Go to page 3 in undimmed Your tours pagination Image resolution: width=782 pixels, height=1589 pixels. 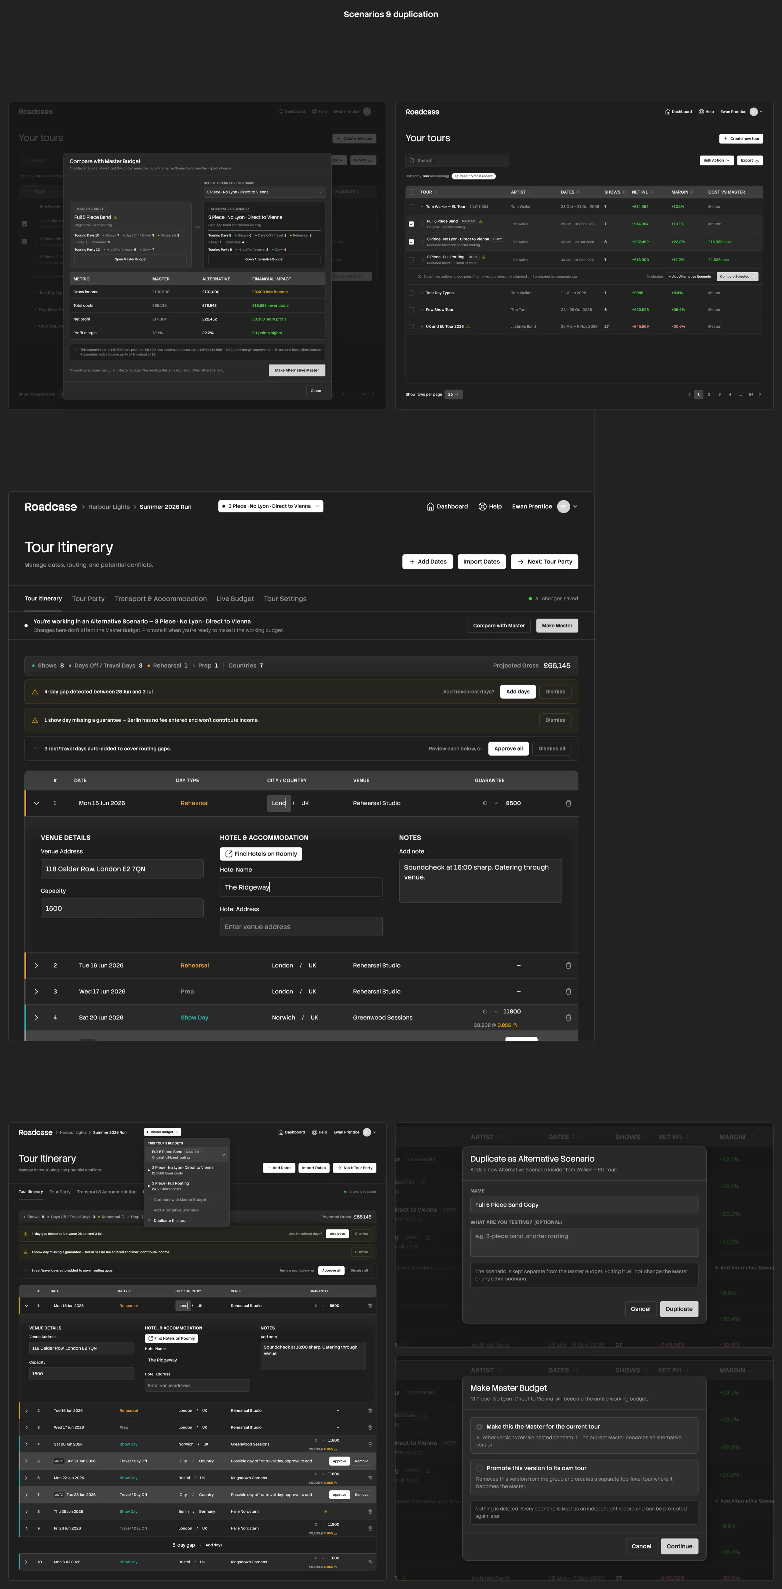tap(719, 394)
